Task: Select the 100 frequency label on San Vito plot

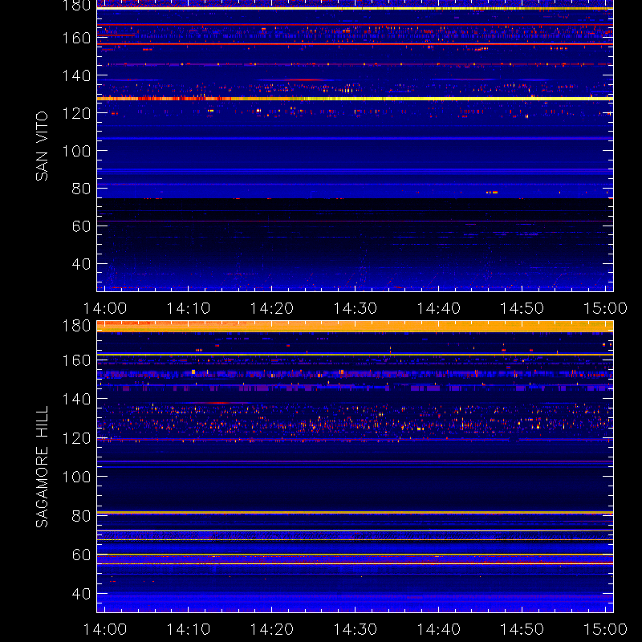Action: tap(76, 151)
